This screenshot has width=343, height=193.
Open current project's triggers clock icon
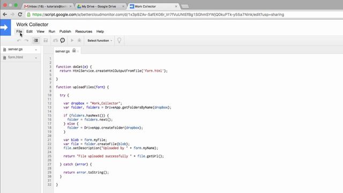click(63, 40)
